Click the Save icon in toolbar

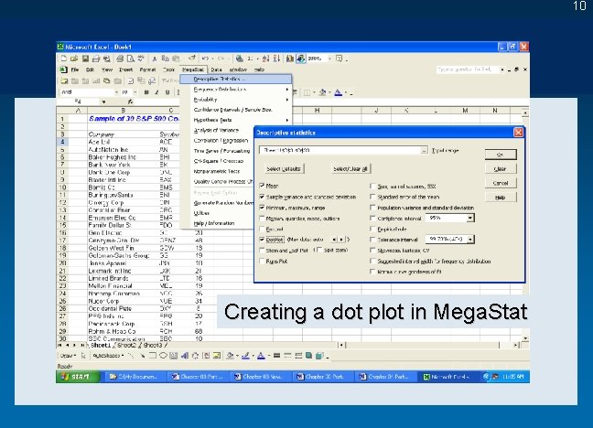click(x=85, y=59)
